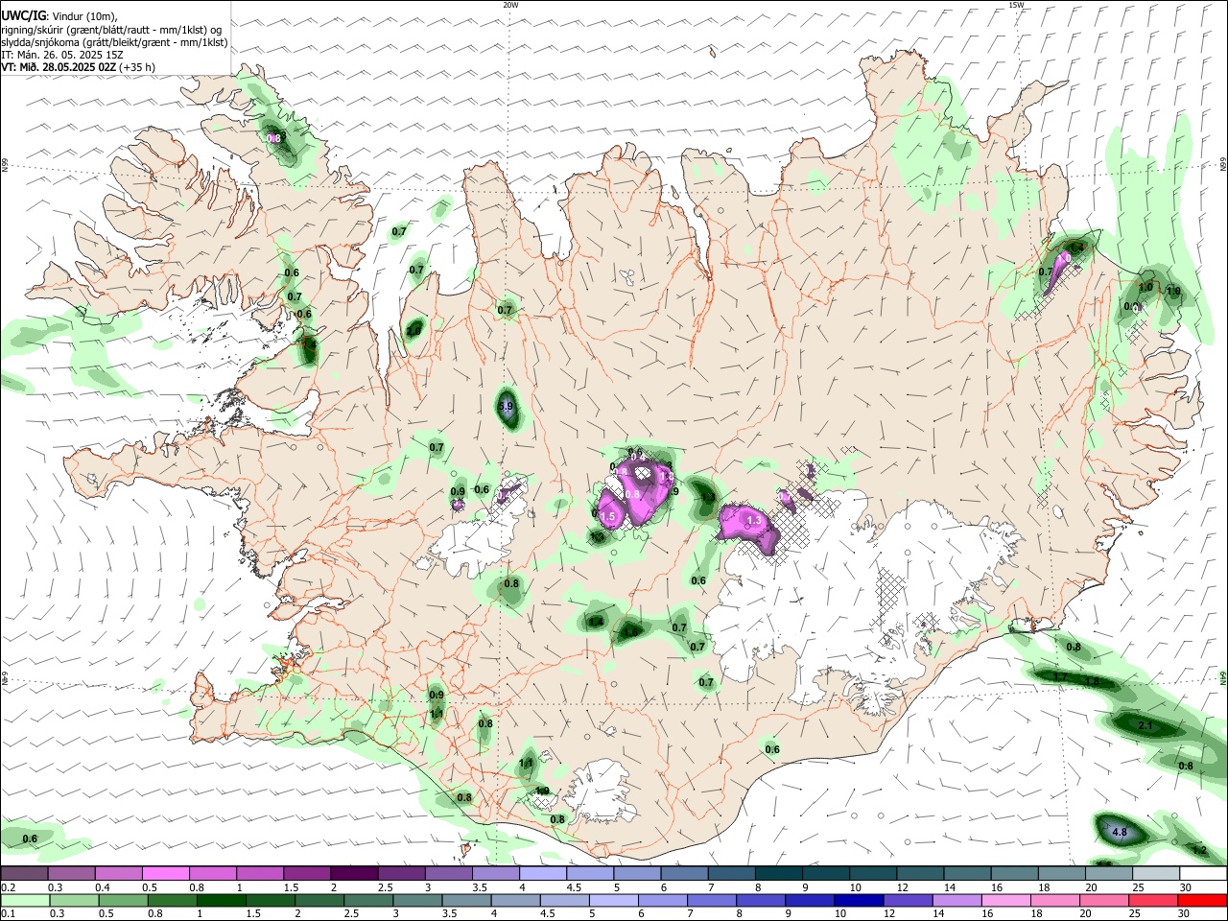The width and height of the screenshot is (1228, 921).
Task: Pick the darkest navy blue swatch in bottom legend
Action: (x=857, y=900)
